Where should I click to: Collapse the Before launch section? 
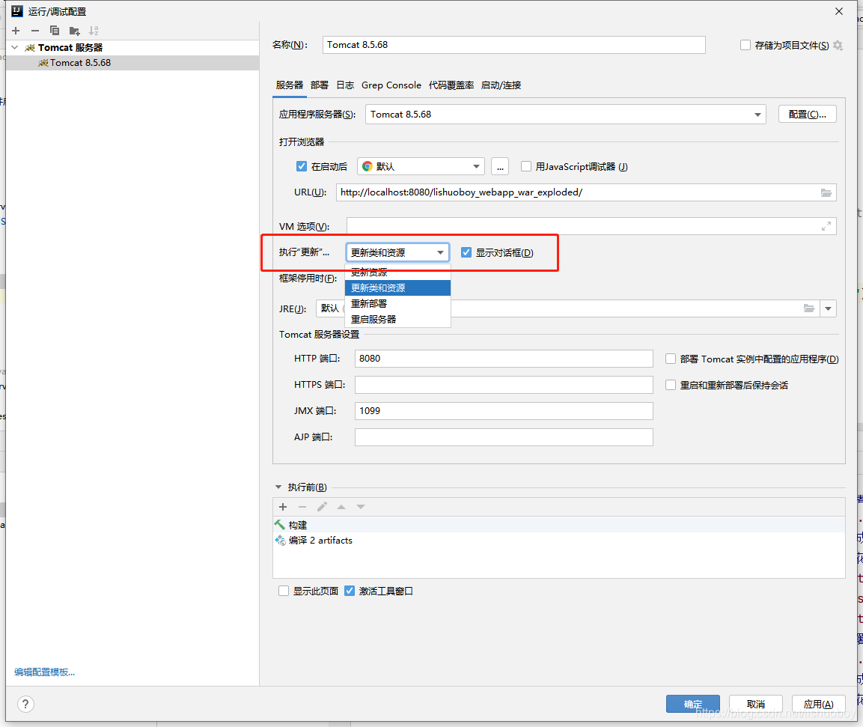[278, 487]
